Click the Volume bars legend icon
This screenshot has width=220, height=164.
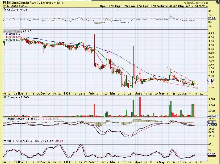point(5,97)
